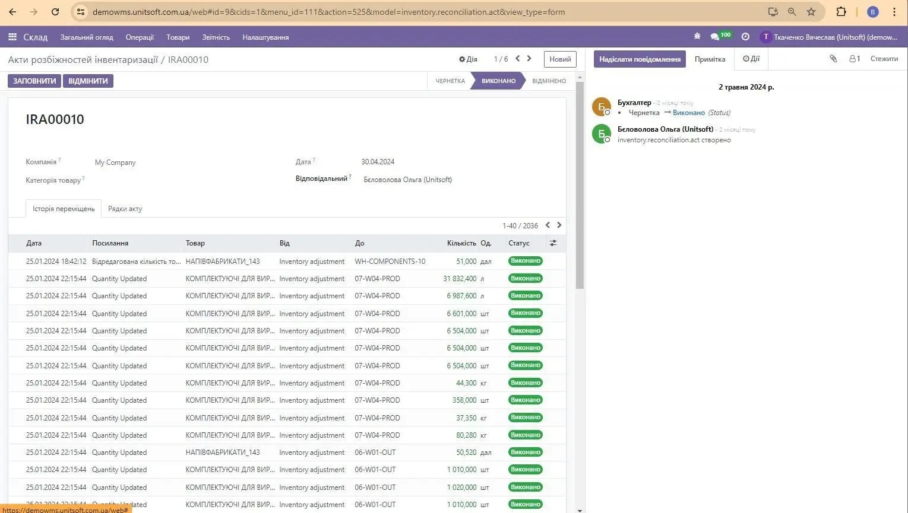Create a record with the Новий button

coord(559,59)
